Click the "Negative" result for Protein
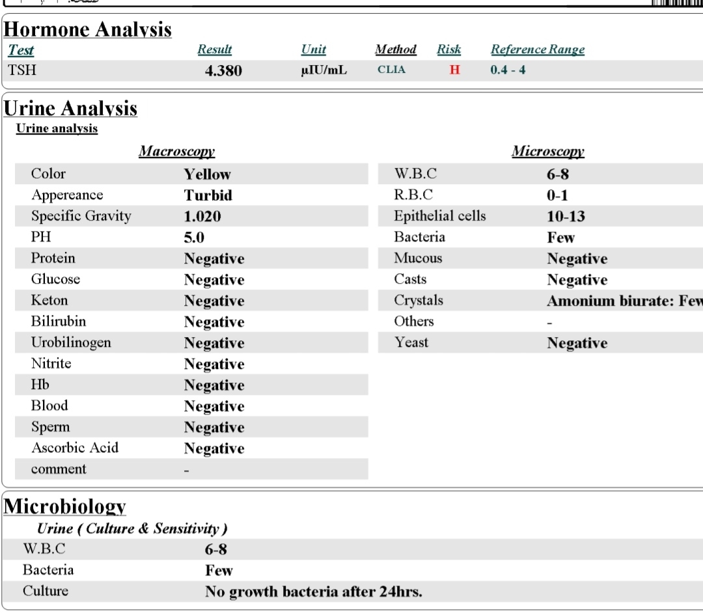This screenshot has height=613, width=703. point(214,259)
